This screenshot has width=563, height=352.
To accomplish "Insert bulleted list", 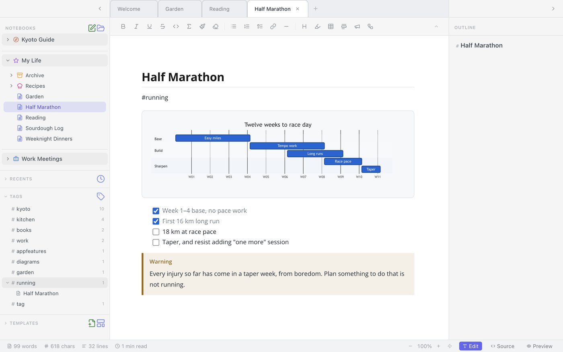I will [234, 27].
